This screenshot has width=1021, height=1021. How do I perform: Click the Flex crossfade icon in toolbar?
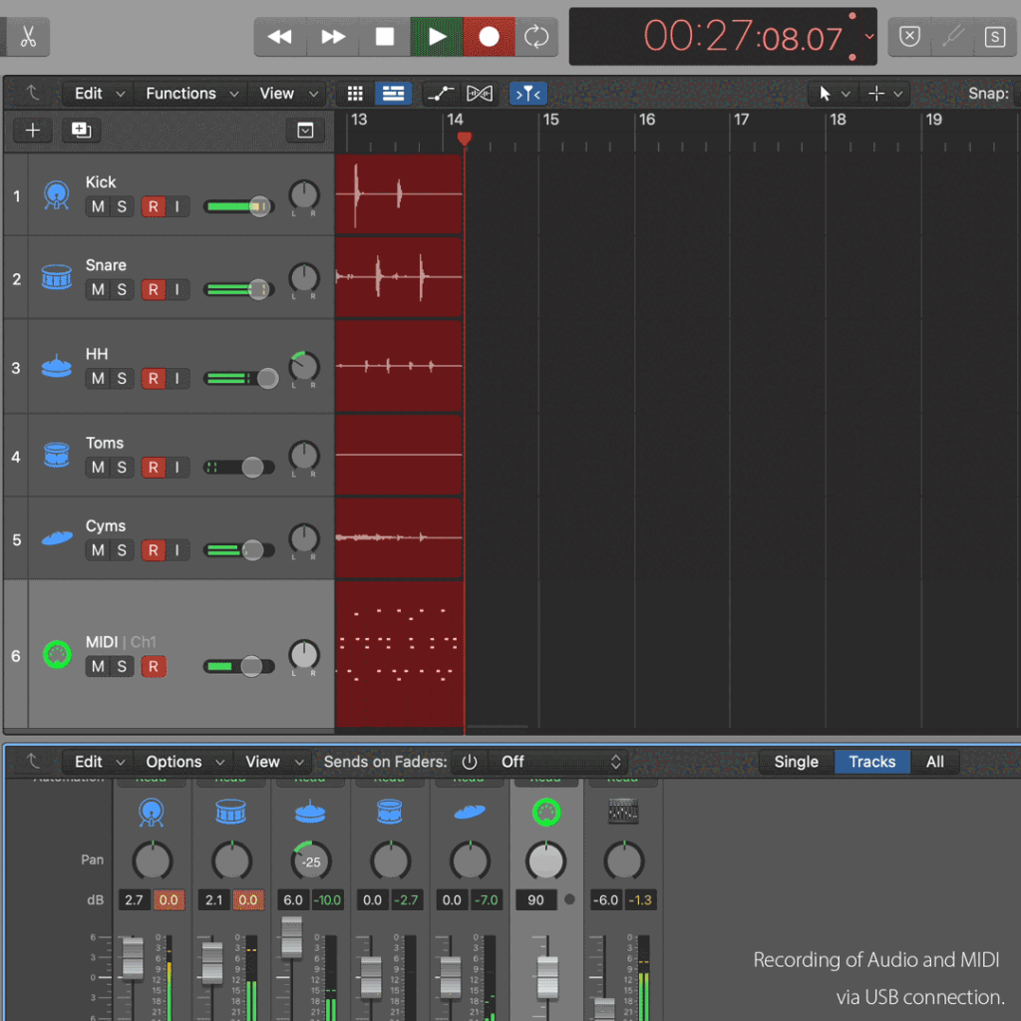[x=480, y=93]
